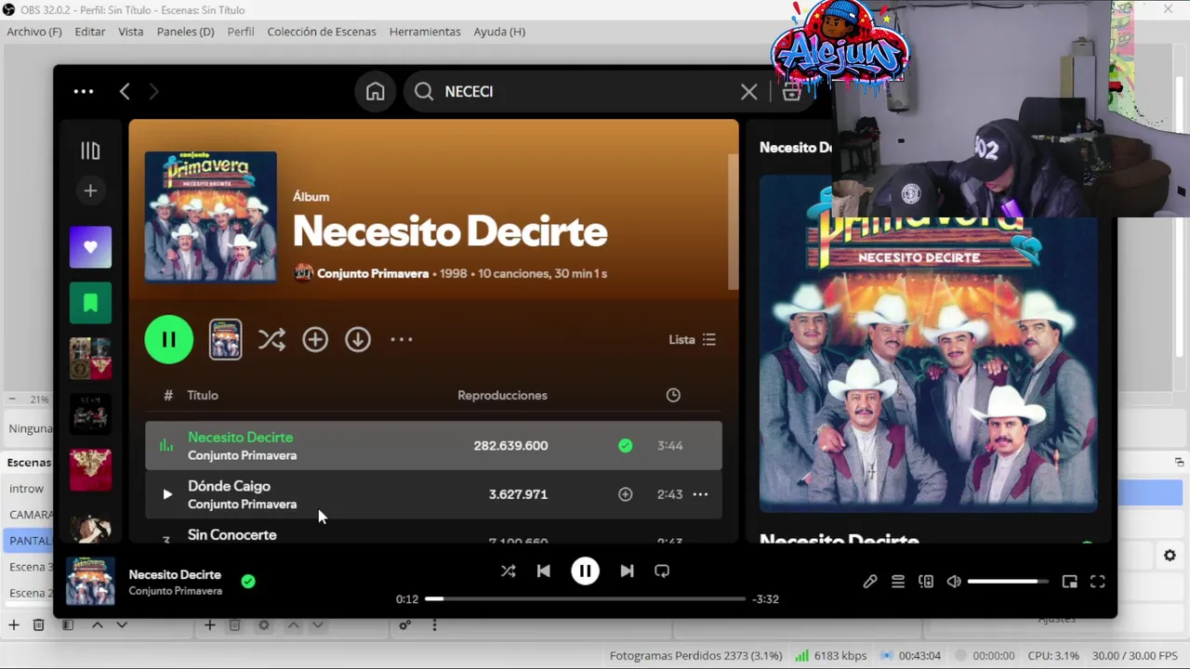Click the album preview thumbnail next to pause
Image resolution: width=1190 pixels, height=669 pixels.
(x=225, y=339)
